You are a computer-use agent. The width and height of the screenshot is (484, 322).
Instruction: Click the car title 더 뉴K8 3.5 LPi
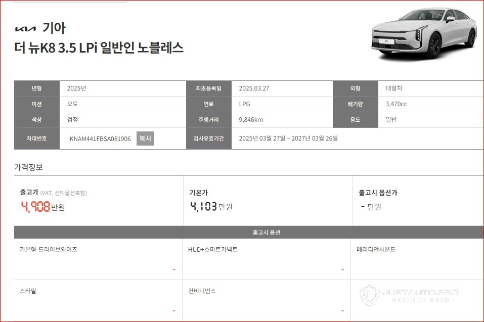[x=99, y=48]
